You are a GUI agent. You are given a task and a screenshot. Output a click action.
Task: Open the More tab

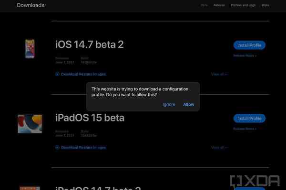point(265,5)
